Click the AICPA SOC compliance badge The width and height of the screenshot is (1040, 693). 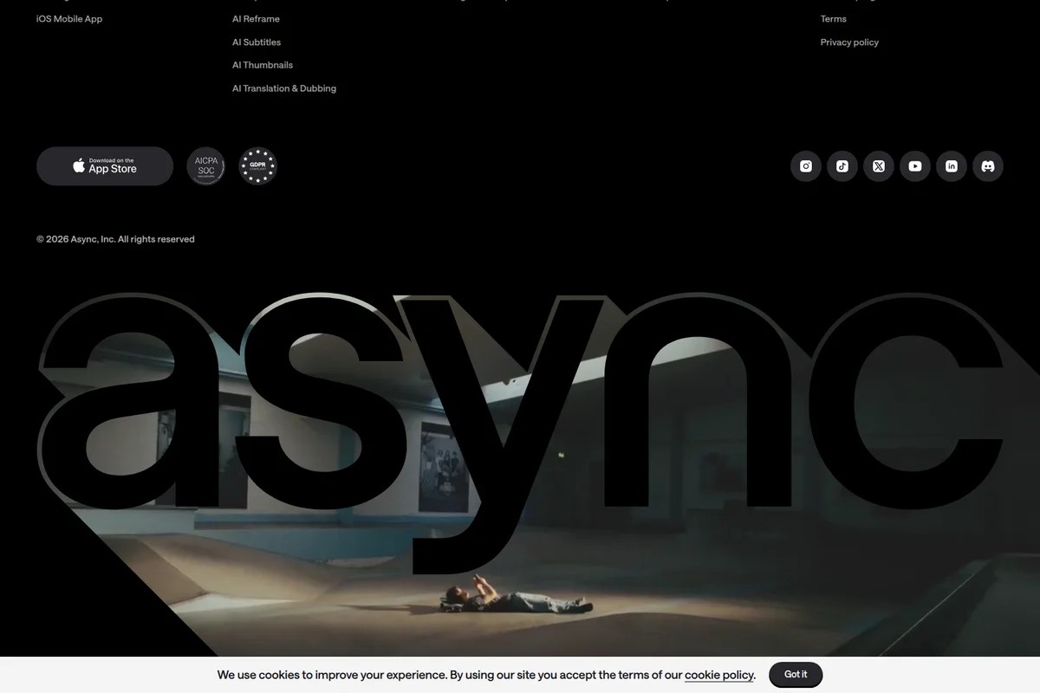click(205, 166)
